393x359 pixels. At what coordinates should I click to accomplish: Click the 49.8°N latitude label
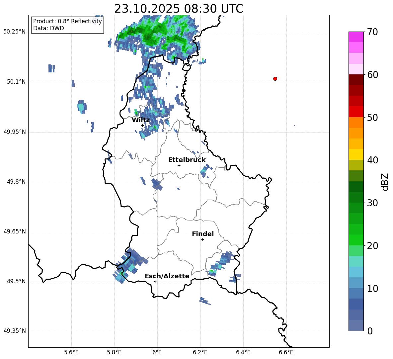[x=16, y=182]
